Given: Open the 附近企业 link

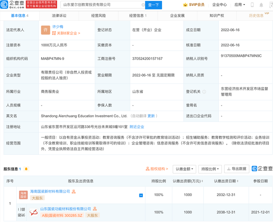Looking at the screenshot, I should (x=137, y=127).
